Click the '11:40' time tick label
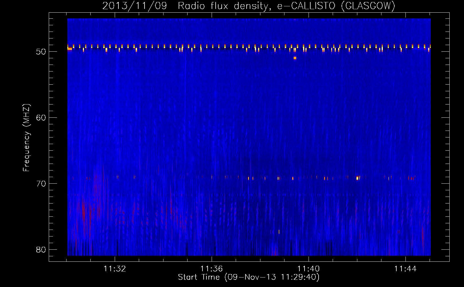The height and width of the screenshot is (287, 464). (x=308, y=269)
